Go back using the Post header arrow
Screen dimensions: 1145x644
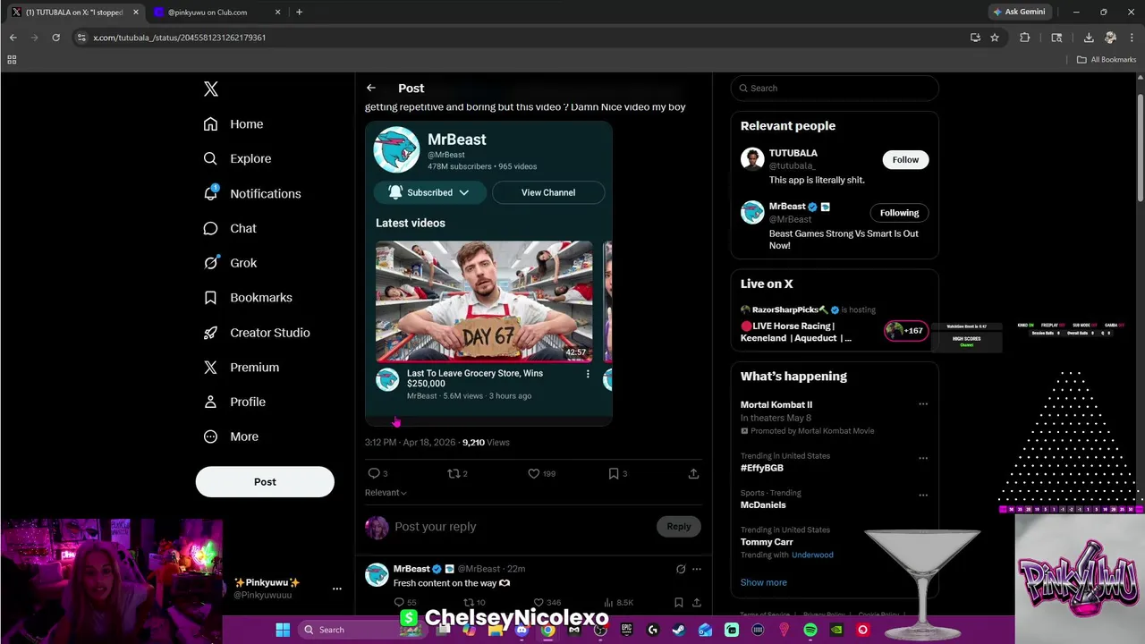[370, 88]
